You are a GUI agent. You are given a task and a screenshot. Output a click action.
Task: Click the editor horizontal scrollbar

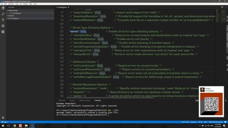110,98
